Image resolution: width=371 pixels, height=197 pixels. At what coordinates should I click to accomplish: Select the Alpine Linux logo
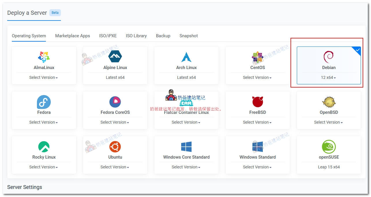(x=115, y=57)
